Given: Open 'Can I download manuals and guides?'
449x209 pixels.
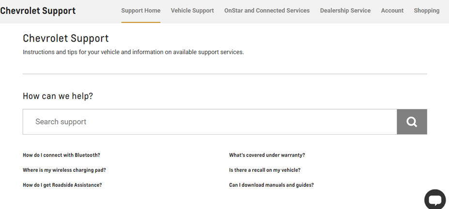Looking at the screenshot, I should [x=271, y=185].
